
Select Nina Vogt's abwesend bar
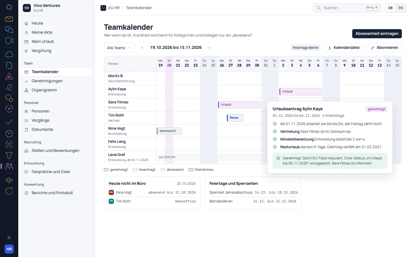[x=169, y=131]
